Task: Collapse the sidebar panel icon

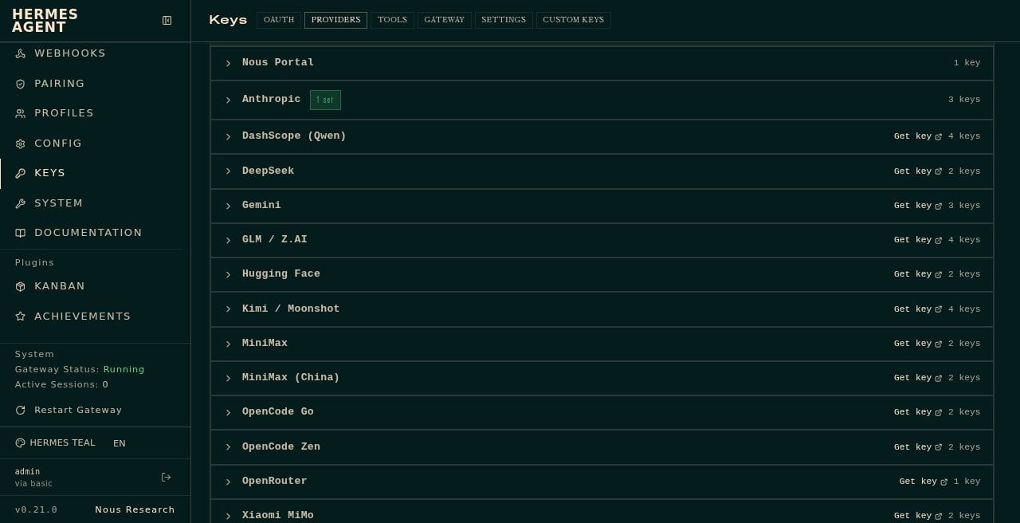Action: [x=167, y=21]
